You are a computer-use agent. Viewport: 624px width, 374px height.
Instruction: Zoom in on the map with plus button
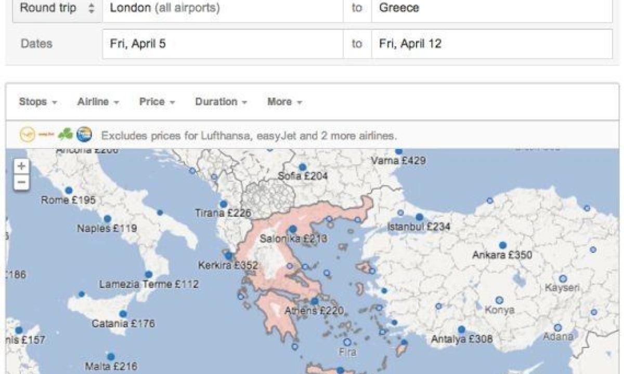click(21, 166)
